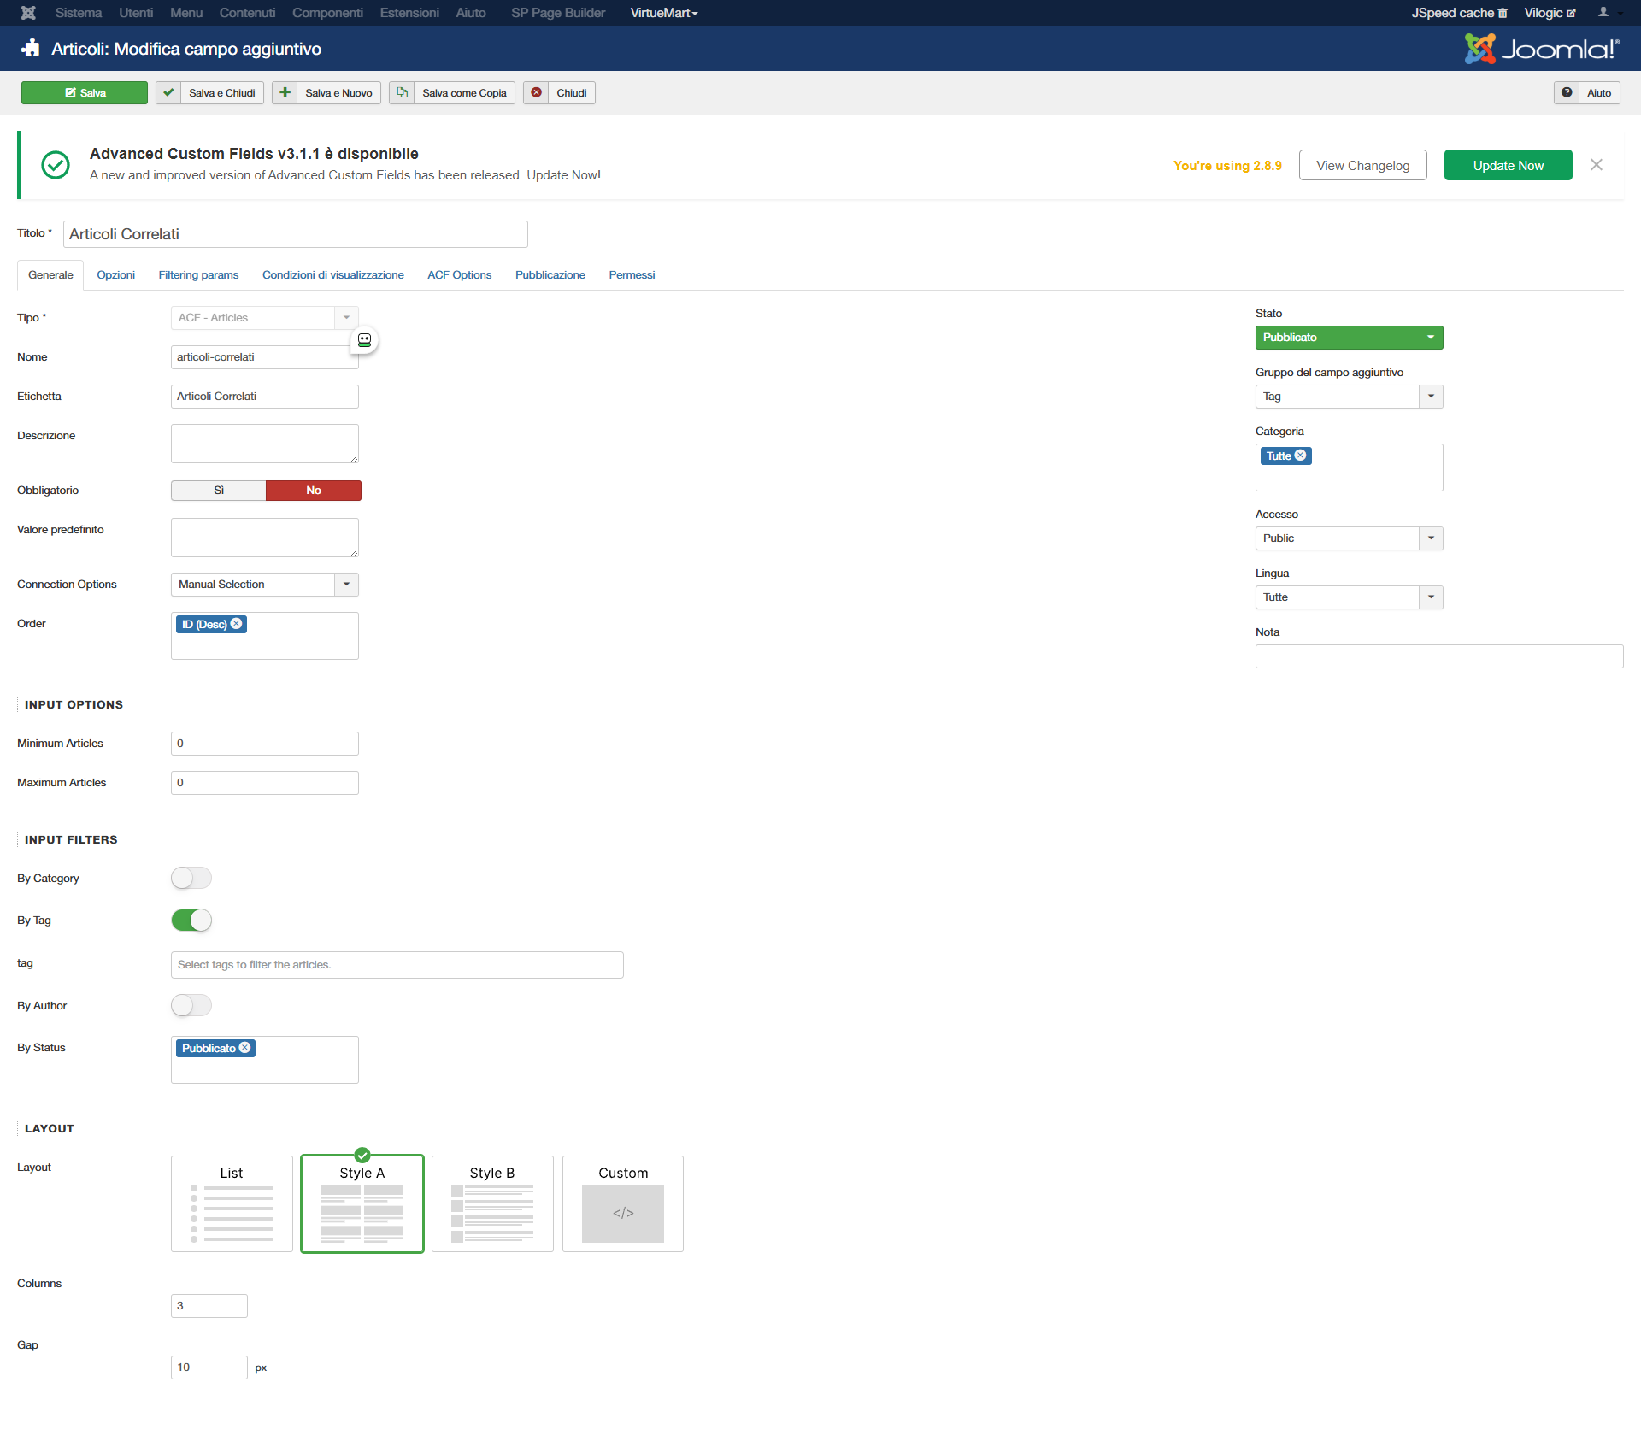Enable the By Author filter toggle
Image resolution: width=1641 pixels, height=1453 pixels.
(x=191, y=1005)
